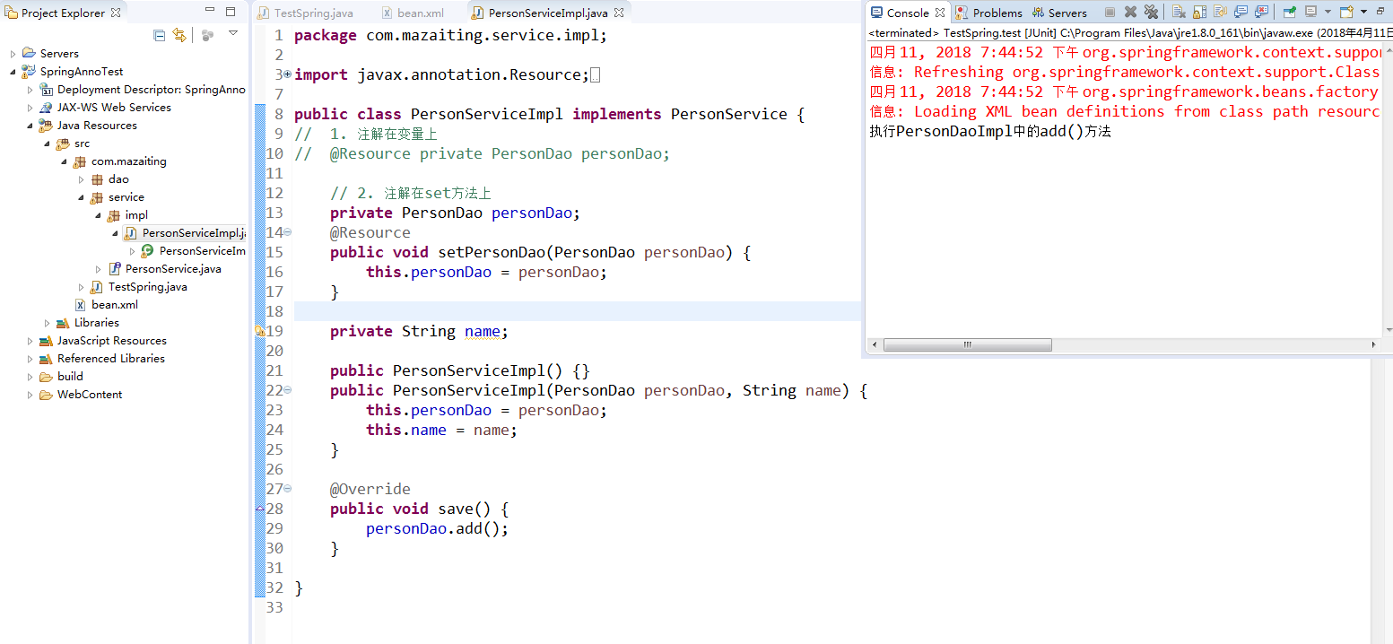Image resolution: width=1393 pixels, height=644 pixels.
Task: Click Remove All Terminated Launches icon
Action: tap(1151, 13)
